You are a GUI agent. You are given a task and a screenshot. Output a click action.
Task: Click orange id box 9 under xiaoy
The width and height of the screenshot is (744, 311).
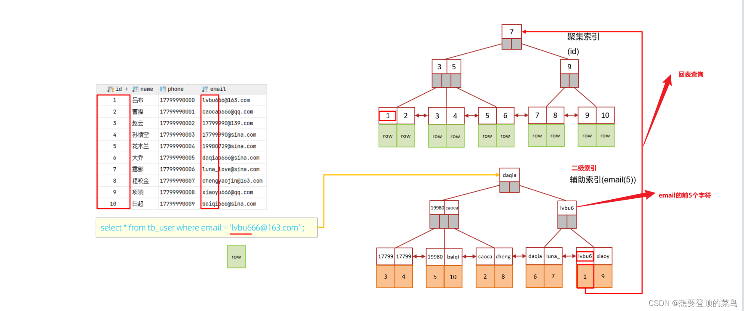point(603,276)
